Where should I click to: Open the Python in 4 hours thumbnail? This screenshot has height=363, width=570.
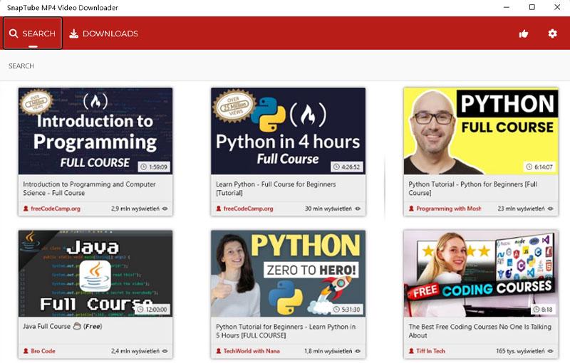pyautogui.click(x=288, y=131)
